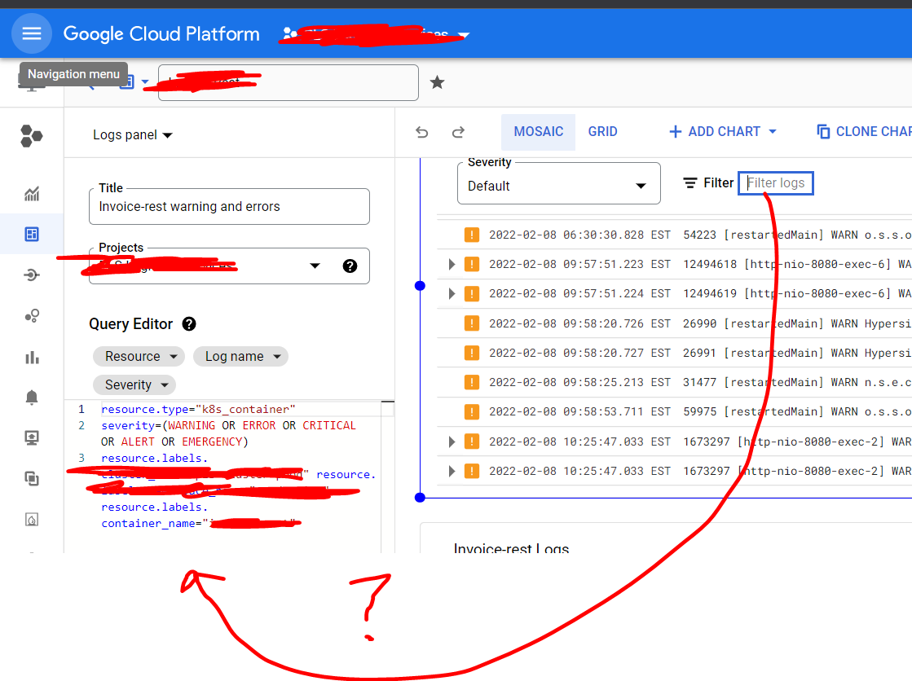Open the Resource chip in Query Editor
912x681 pixels.
coord(139,356)
